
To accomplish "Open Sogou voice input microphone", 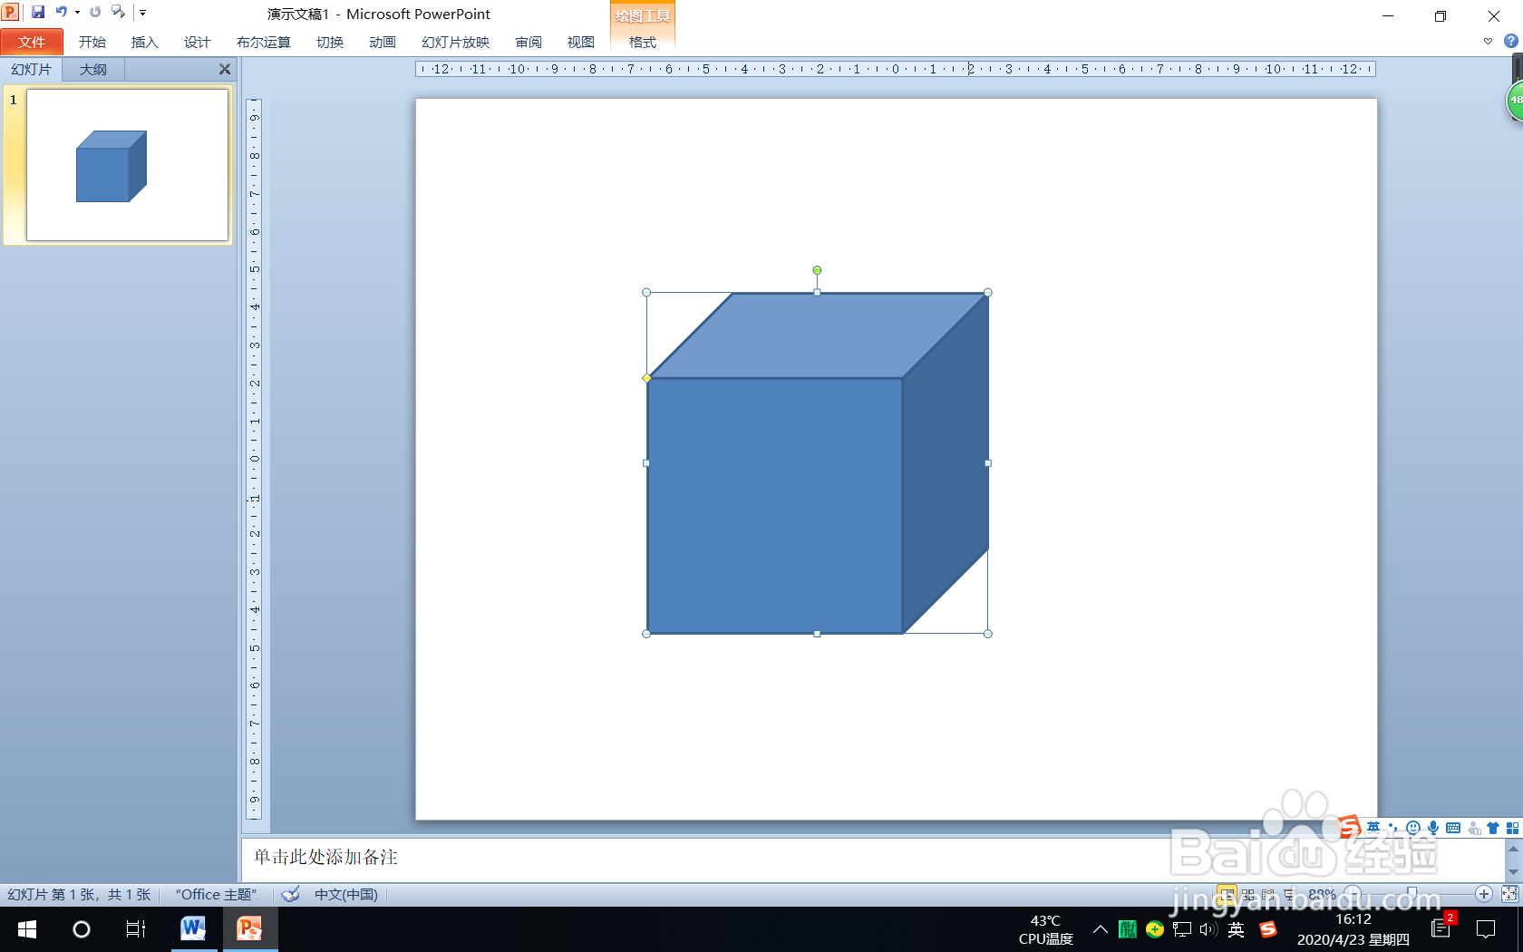I will pos(1433,828).
